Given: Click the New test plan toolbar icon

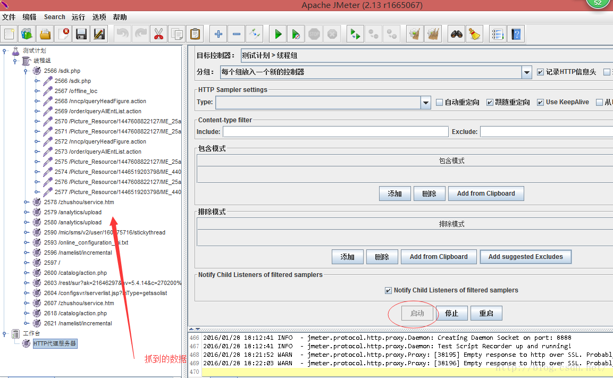Looking at the screenshot, I should 10,35.
